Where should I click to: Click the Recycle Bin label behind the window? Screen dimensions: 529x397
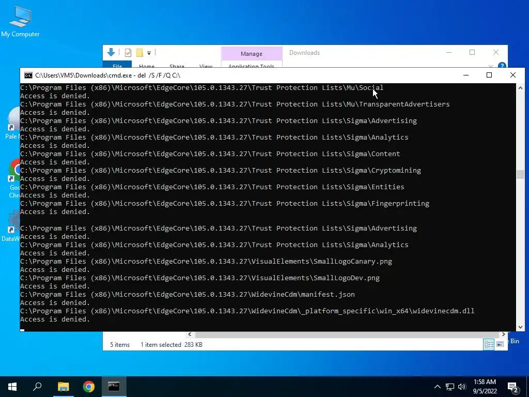[x=515, y=341]
